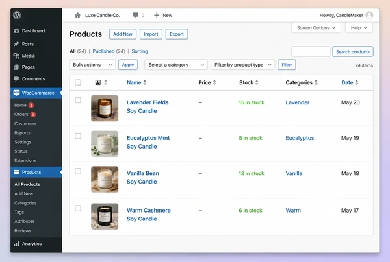The image size is (390, 262).
Task: Open Warm Cashmere Soy Candle link
Action: tap(148, 215)
